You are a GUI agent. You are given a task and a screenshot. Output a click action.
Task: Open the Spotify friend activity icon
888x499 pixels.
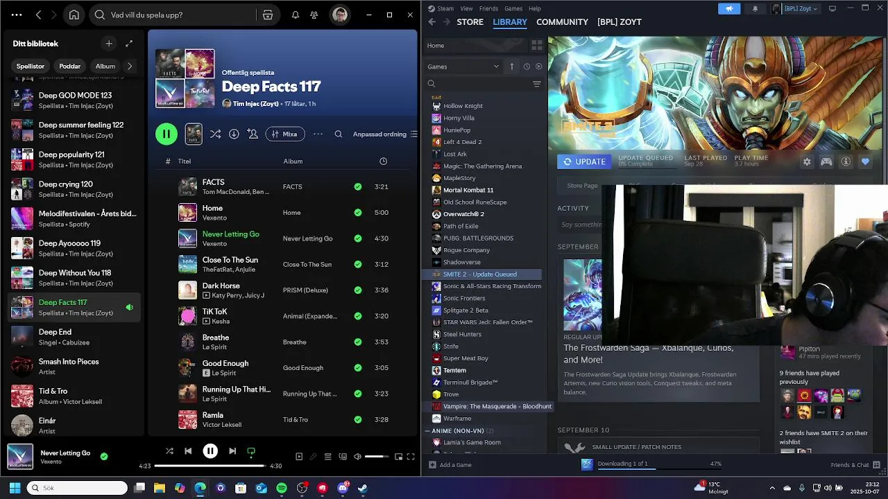click(x=314, y=15)
